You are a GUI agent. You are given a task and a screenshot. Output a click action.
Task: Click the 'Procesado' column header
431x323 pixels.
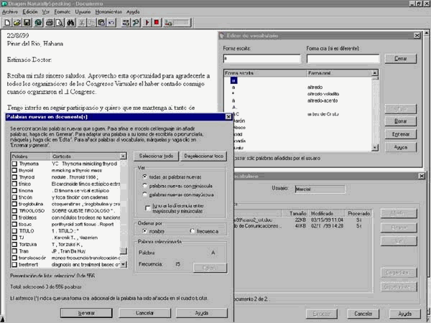(x=358, y=213)
